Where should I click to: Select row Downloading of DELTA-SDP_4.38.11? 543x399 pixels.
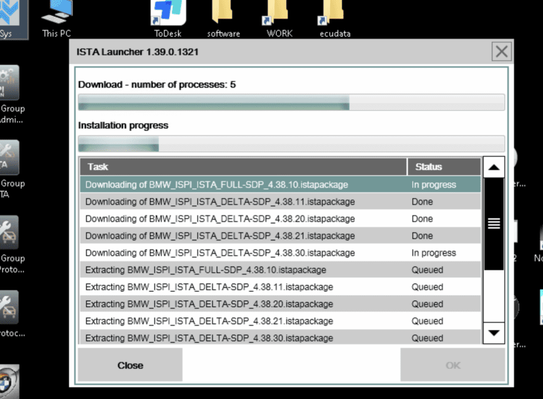(x=281, y=202)
